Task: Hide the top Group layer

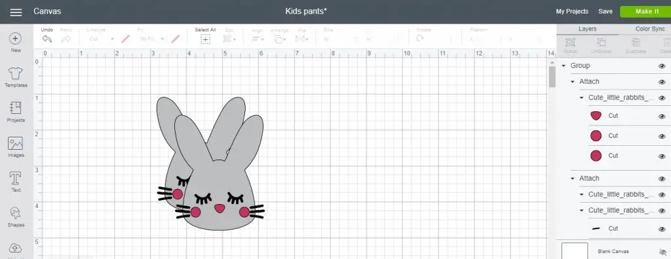Action: click(662, 66)
